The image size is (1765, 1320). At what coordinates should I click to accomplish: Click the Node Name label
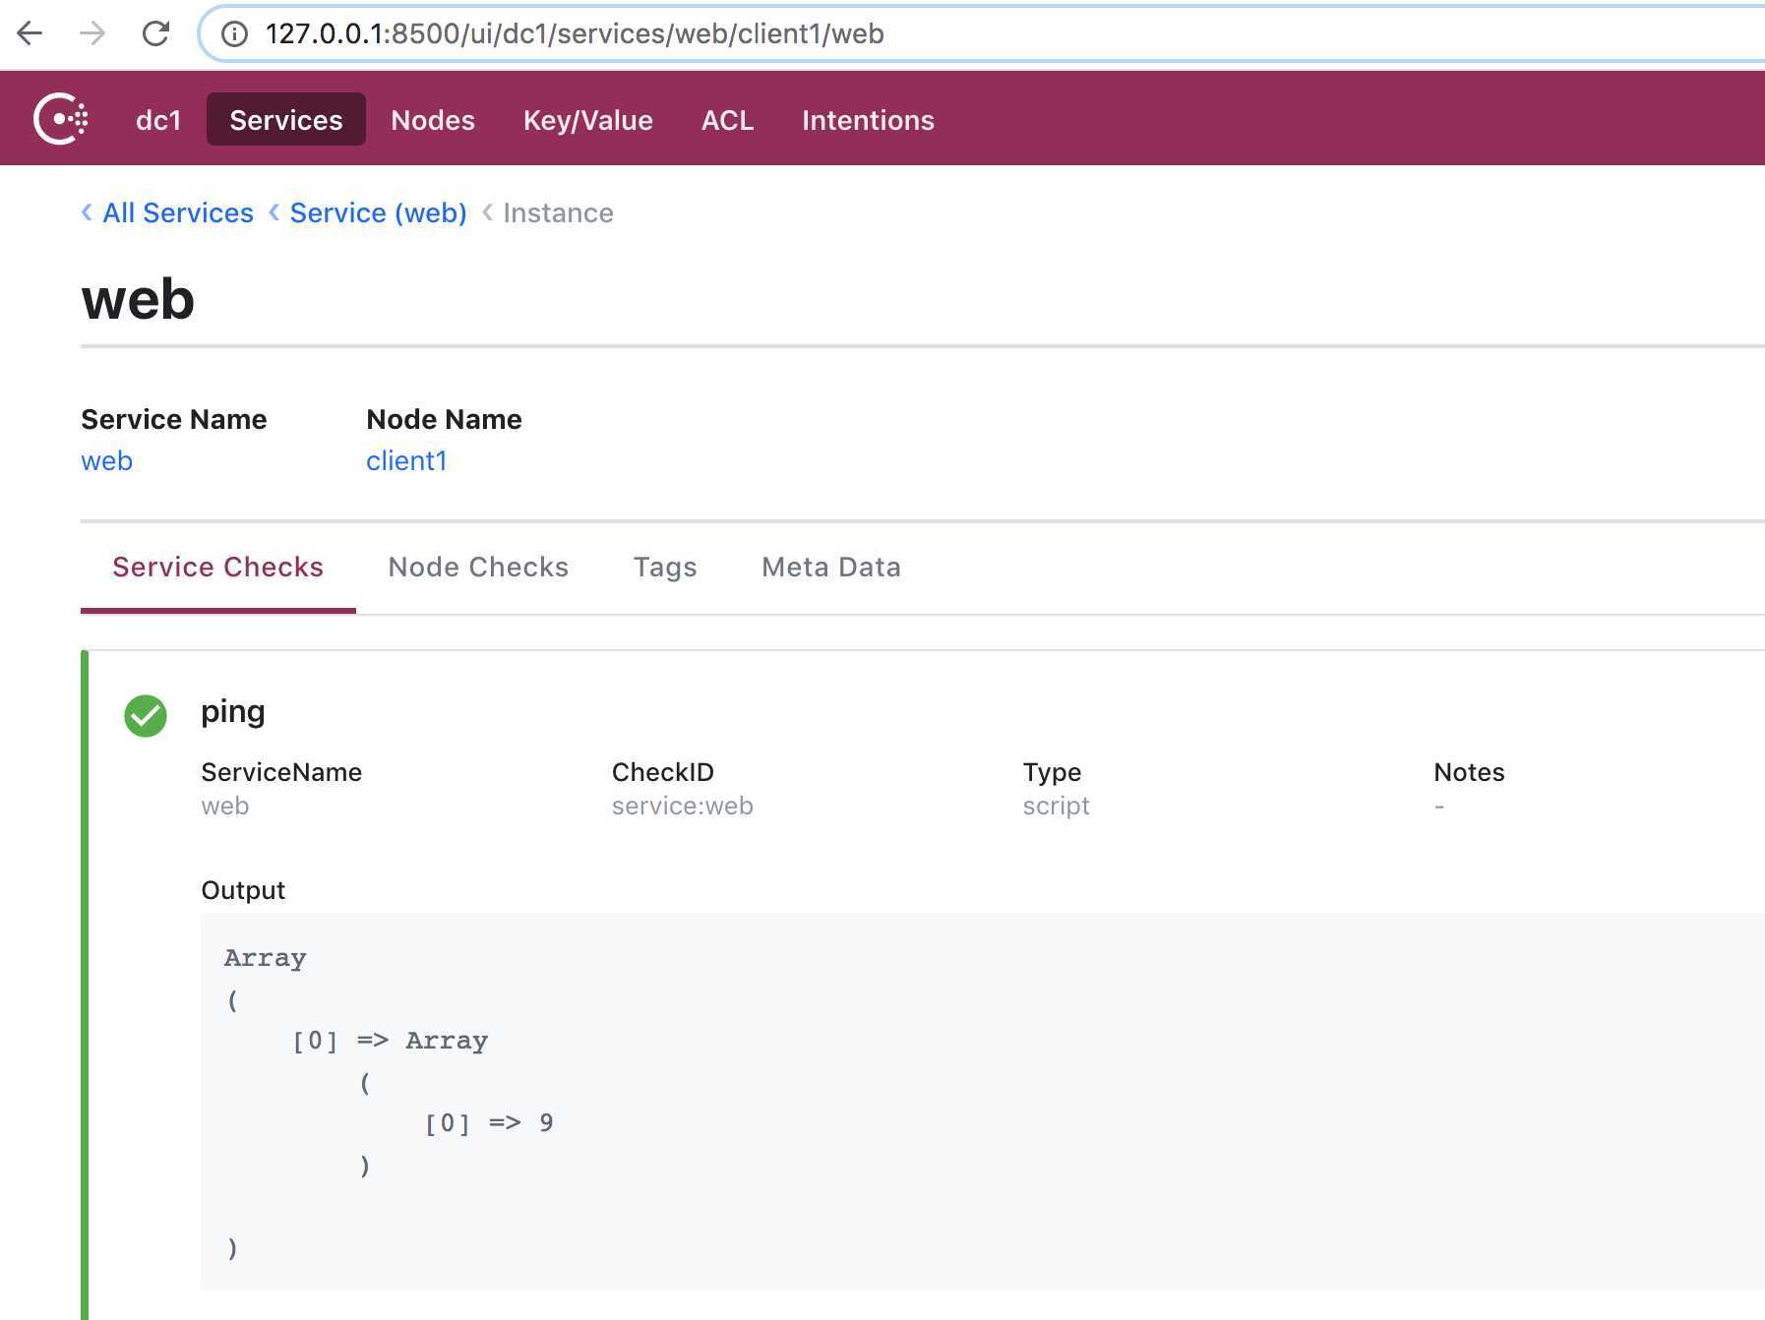(444, 419)
